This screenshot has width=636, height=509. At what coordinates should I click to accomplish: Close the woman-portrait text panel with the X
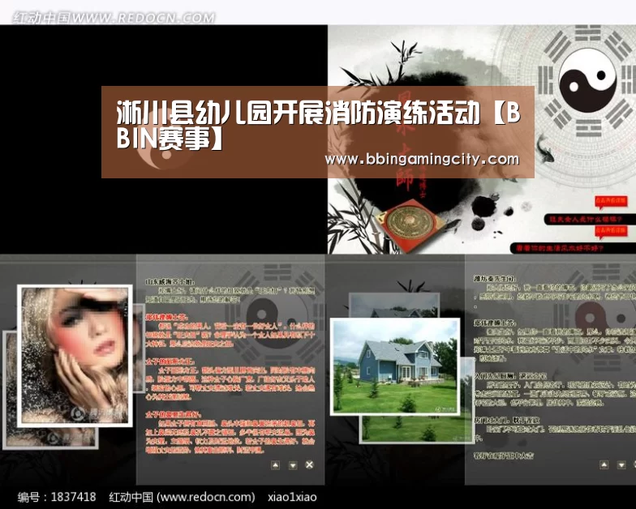[309, 465]
